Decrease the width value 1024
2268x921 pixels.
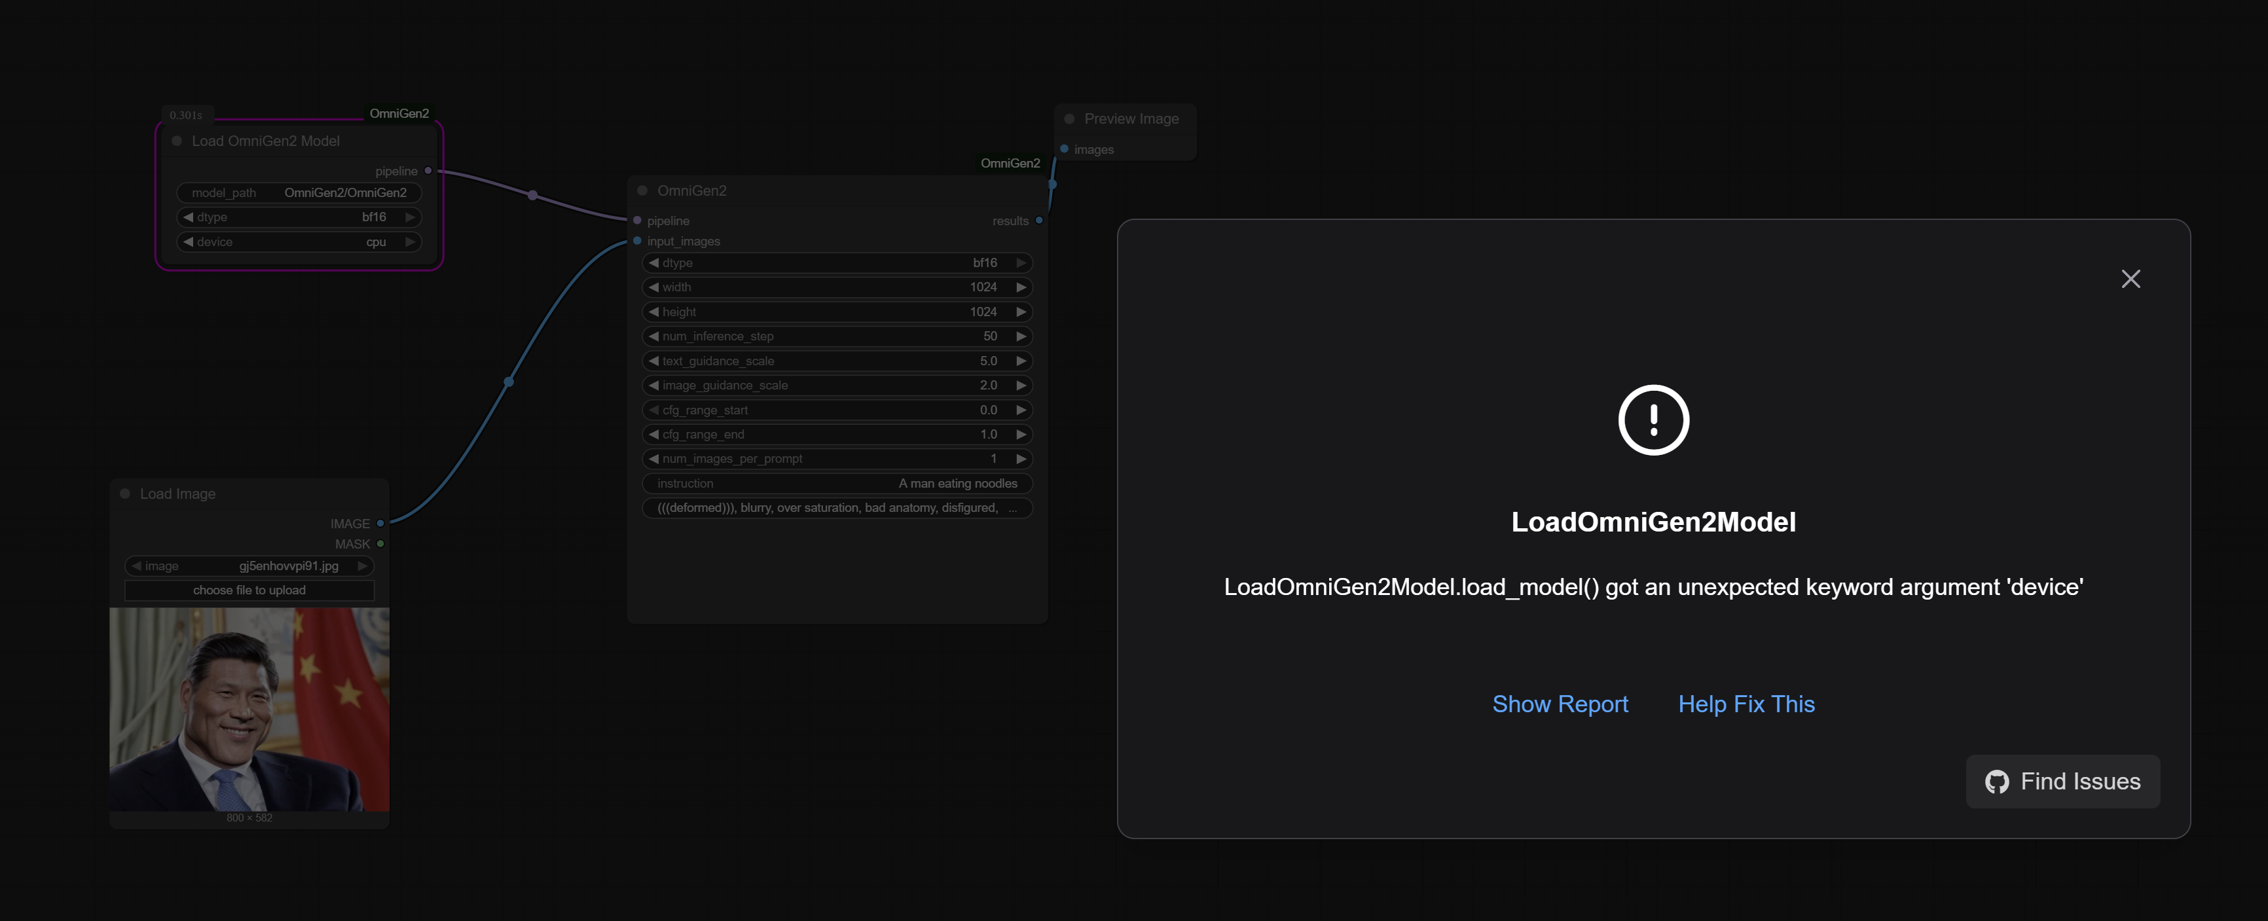pos(653,287)
